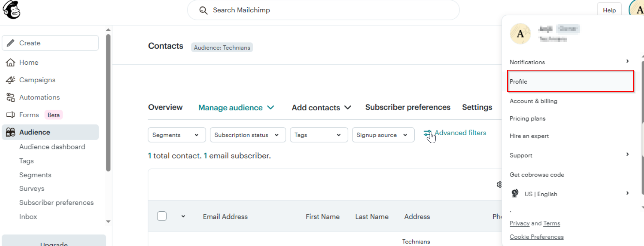
Task: Open the Segments filter dropdown
Action: point(177,135)
